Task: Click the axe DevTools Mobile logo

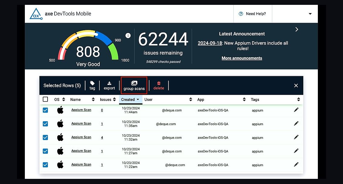Action: point(36,14)
